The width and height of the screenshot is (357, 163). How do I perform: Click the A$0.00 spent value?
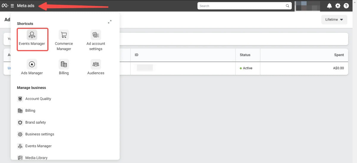click(x=339, y=68)
